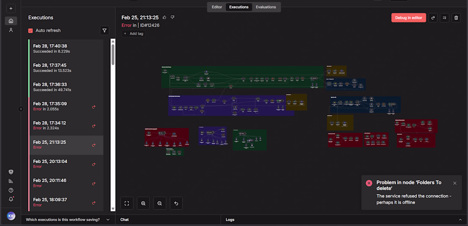The height and width of the screenshot is (226, 468).
Task: Delete this execution with trash icon
Action: pyautogui.click(x=456, y=17)
